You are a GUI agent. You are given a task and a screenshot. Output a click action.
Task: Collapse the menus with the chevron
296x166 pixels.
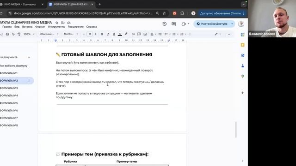tap(229, 34)
